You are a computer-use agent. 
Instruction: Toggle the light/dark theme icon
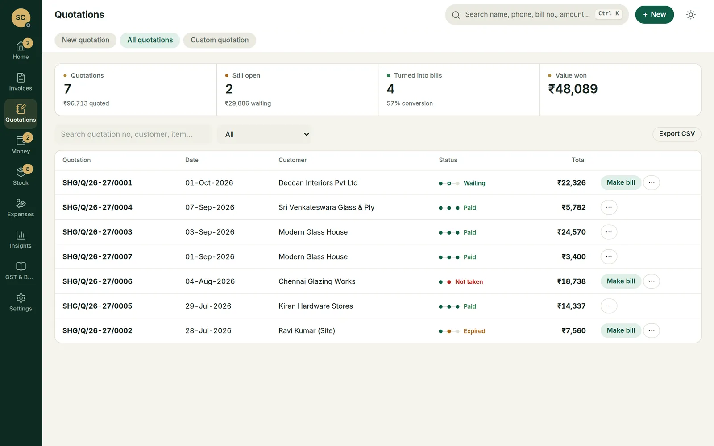pyautogui.click(x=691, y=15)
